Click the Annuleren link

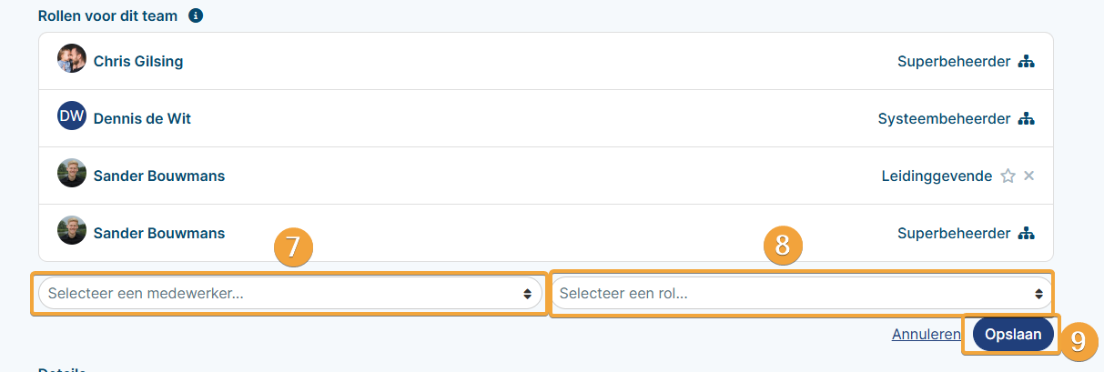(926, 335)
